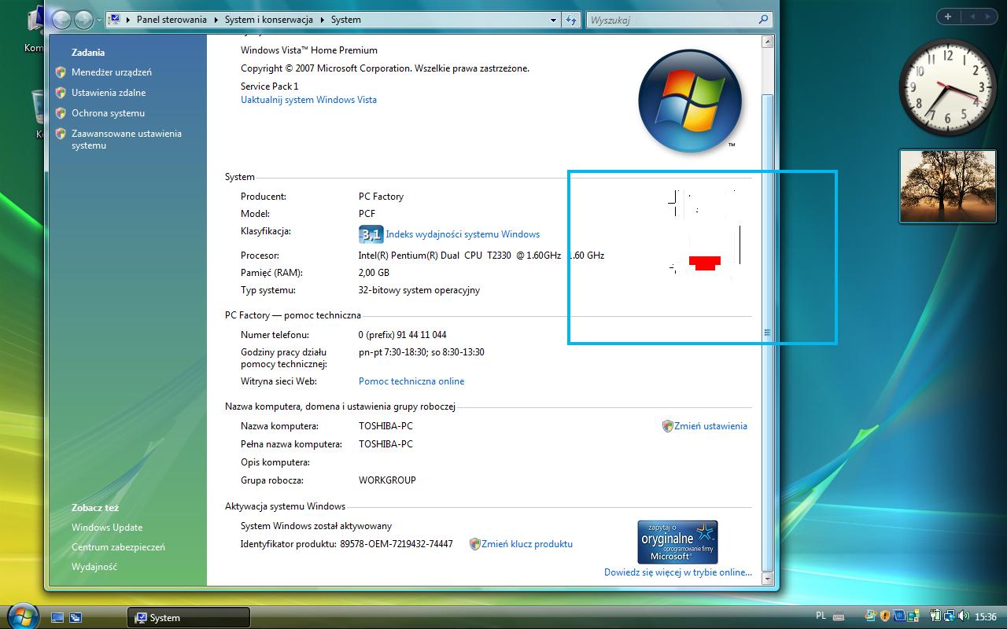Click Zmień klucz produktu link
The width and height of the screenshot is (1007, 629).
tap(527, 544)
